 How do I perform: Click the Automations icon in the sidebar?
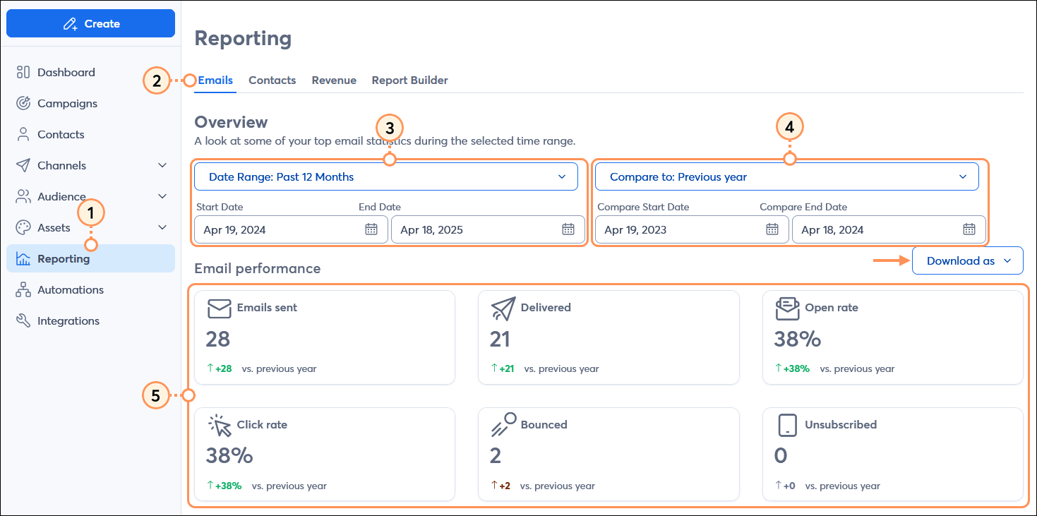pos(23,289)
